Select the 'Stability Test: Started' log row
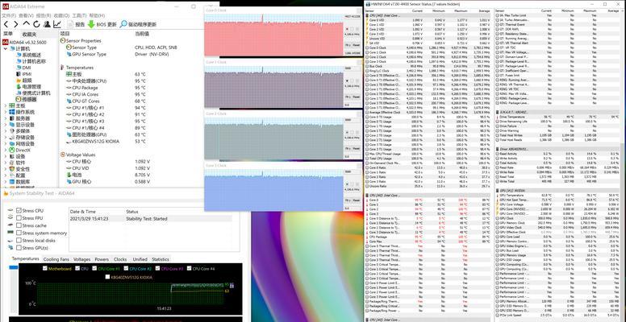 [151, 219]
